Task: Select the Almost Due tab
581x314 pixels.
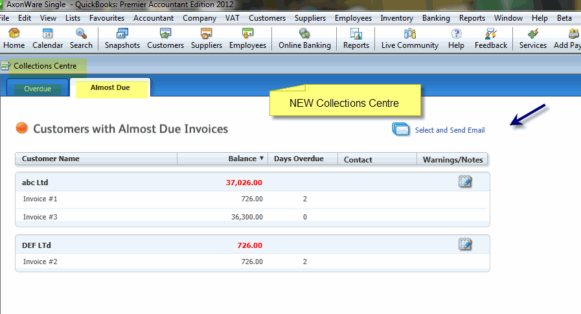Action: (110, 88)
